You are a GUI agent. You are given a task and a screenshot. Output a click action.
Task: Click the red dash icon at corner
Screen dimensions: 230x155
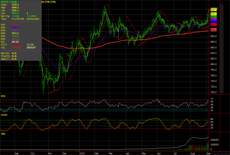click(x=228, y=153)
